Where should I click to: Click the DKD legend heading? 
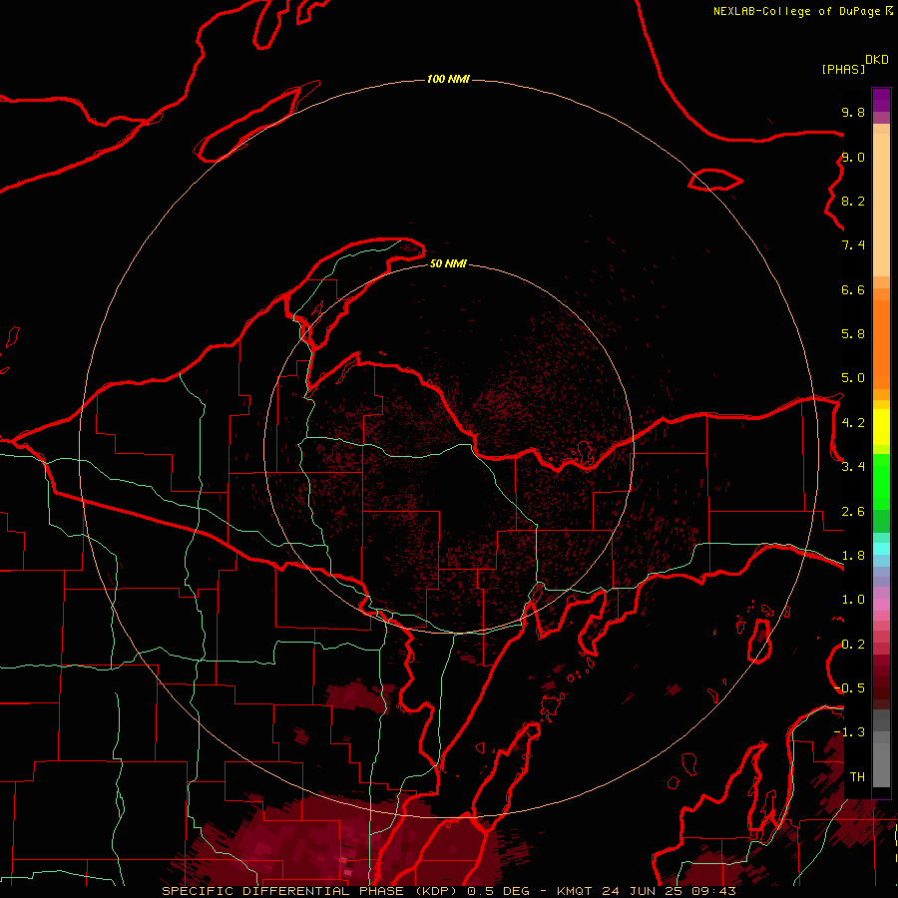pyautogui.click(x=877, y=60)
